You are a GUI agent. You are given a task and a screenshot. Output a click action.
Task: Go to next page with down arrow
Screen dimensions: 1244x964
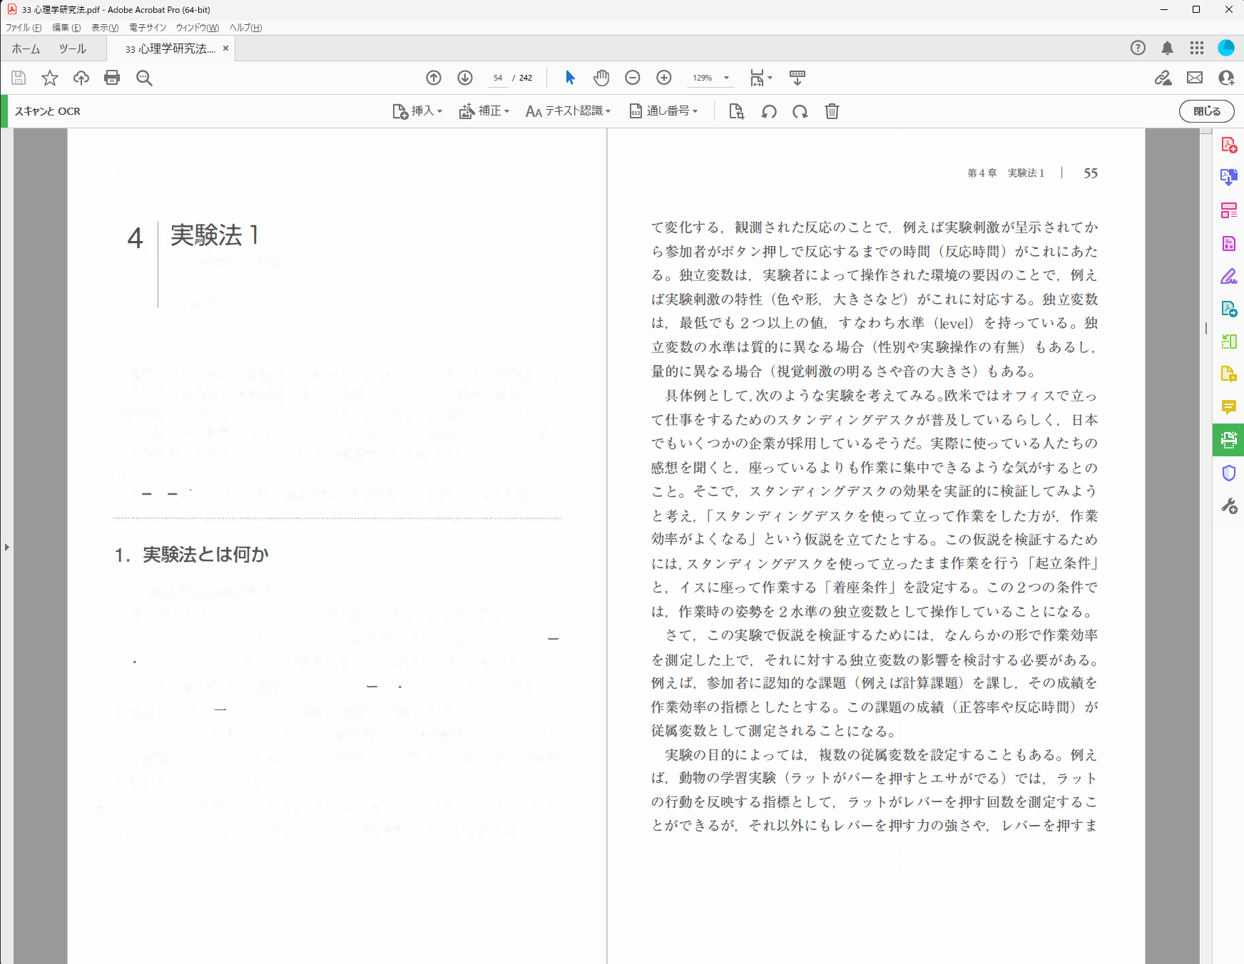464,78
